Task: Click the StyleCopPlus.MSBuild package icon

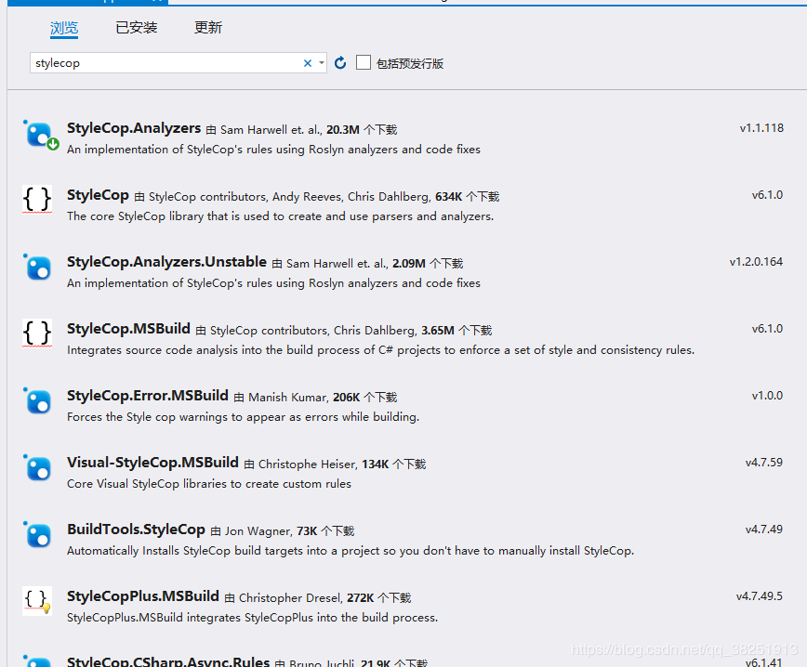Action: [37, 601]
